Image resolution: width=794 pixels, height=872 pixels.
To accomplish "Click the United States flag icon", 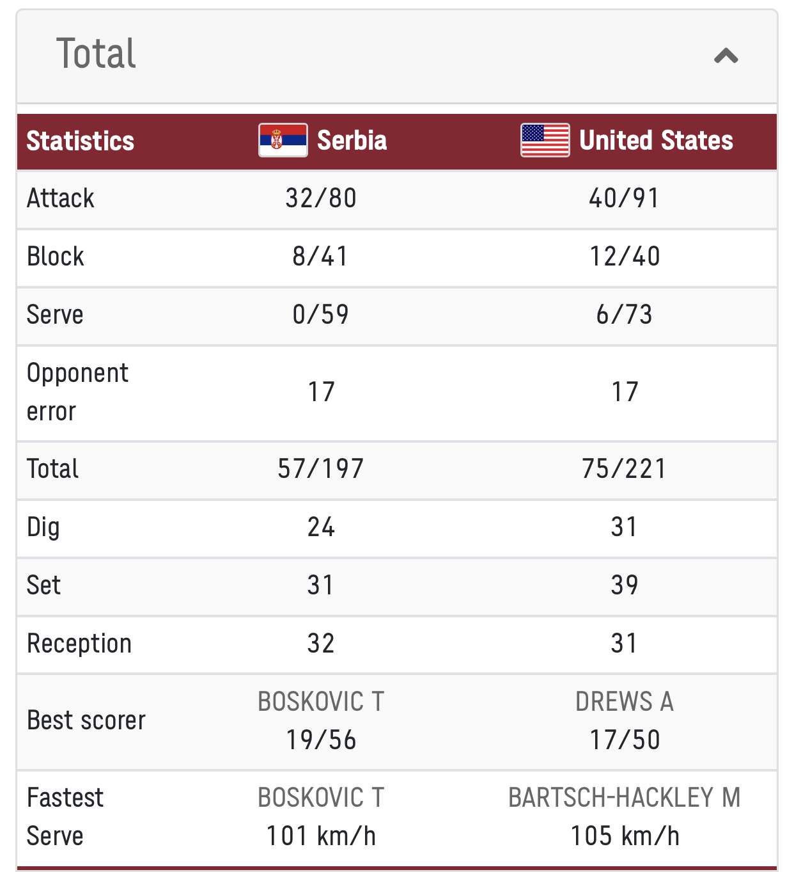I will pos(545,140).
